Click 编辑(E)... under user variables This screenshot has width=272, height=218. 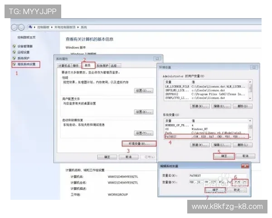221,106
